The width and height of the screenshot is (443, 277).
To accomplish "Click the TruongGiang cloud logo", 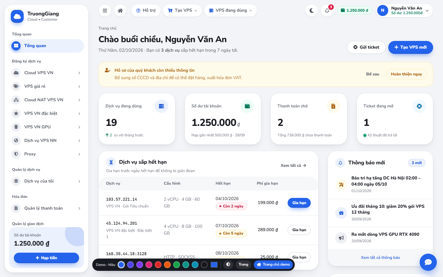I will [17, 16].
